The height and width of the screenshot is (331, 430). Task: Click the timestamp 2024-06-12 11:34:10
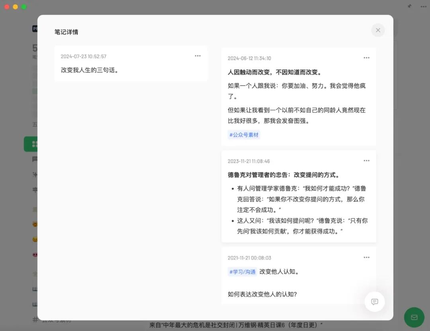(x=249, y=58)
